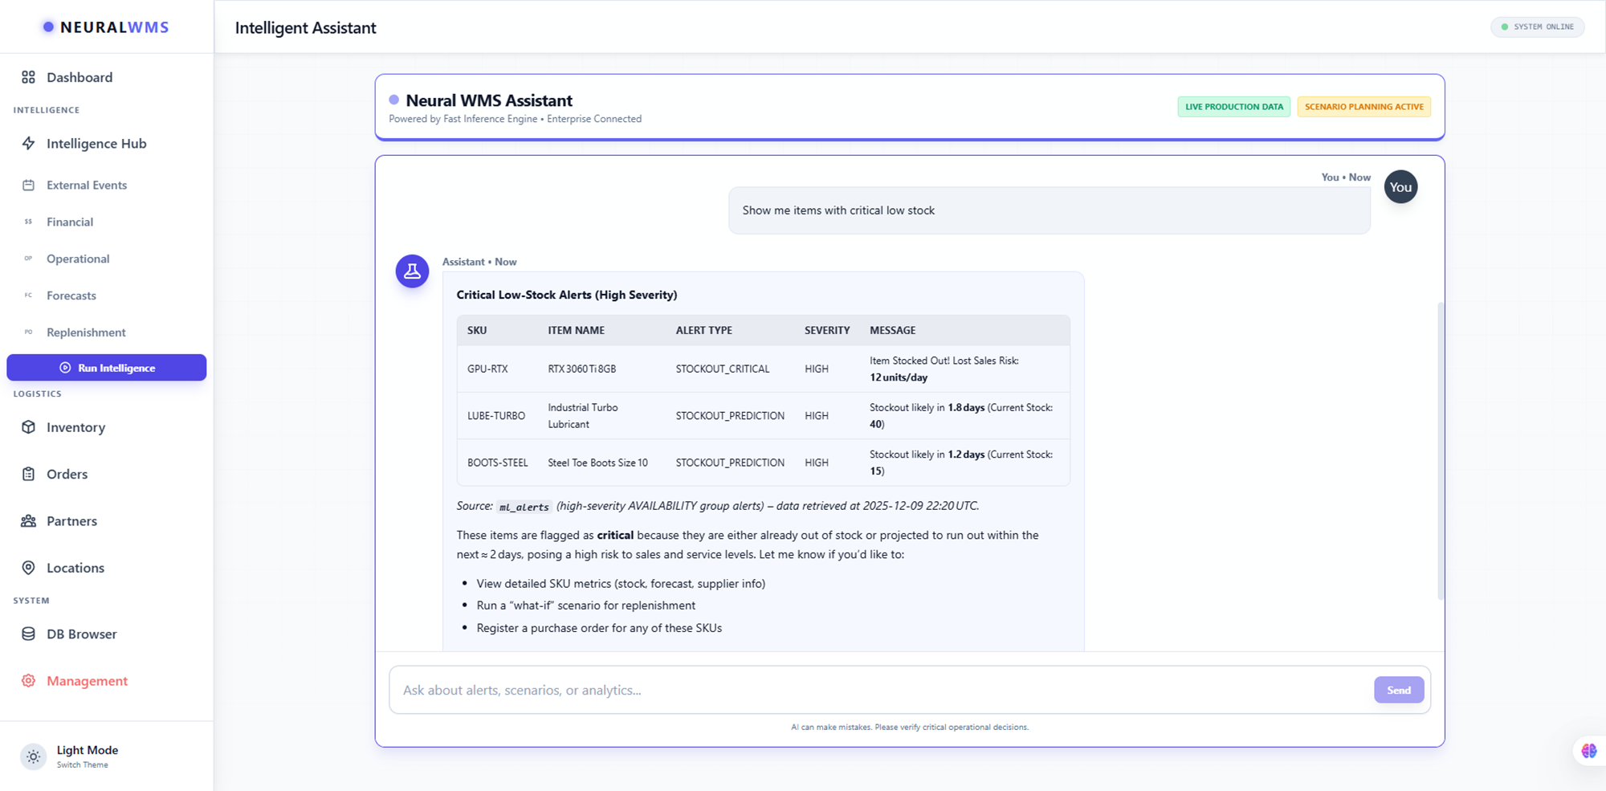Click the Dashboard grid icon

pyautogui.click(x=29, y=77)
